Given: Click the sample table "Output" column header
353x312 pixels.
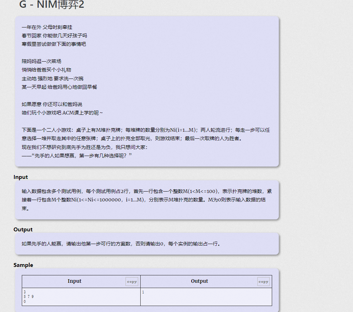Looking at the screenshot, I should click(x=199, y=281).
